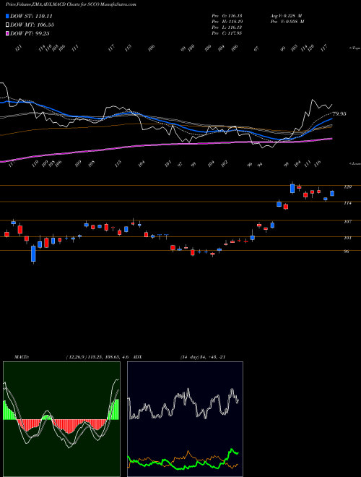The width and height of the screenshot is (361, 477).
Task: Click the '<Lows' row label
Action: [355, 163]
